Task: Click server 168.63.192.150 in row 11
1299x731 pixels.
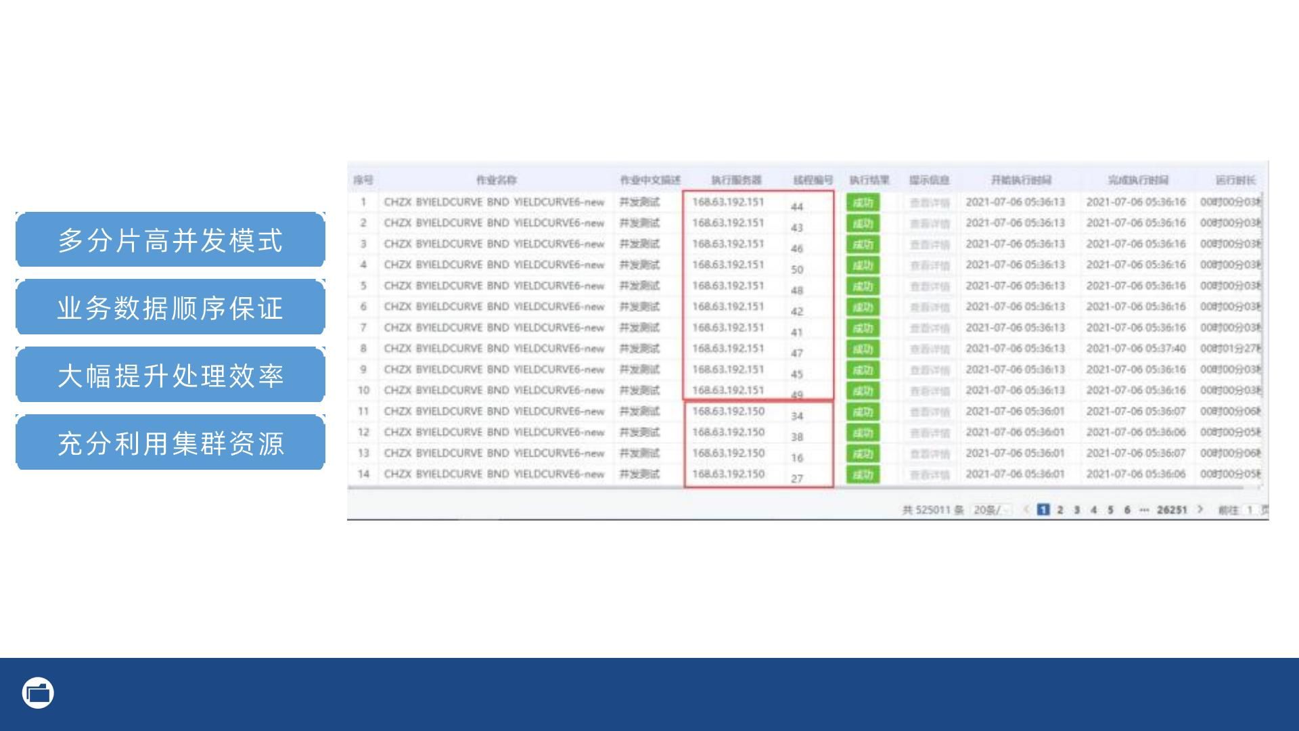Action: tap(728, 411)
